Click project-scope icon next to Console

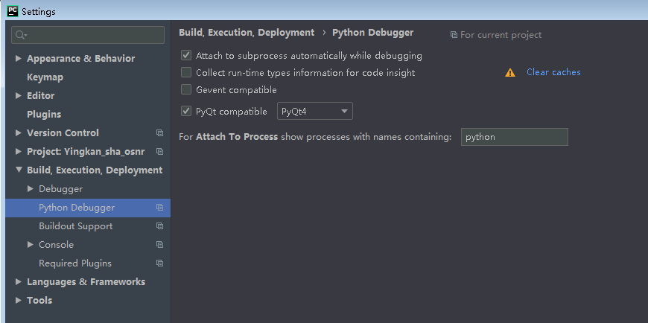(159, 245)
